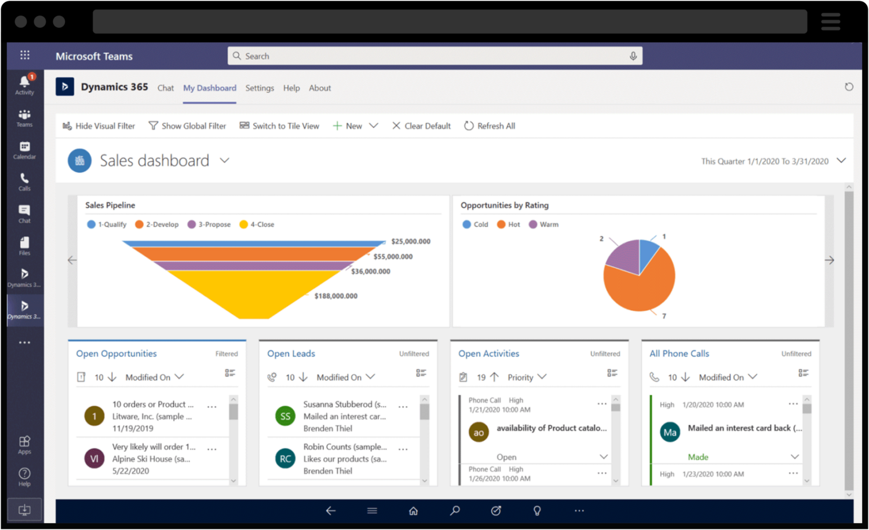Viewport: 869px width, 530px height.
Task: Click the Home icon in the bottom navigation bar
Action: [x=413, y=510]
